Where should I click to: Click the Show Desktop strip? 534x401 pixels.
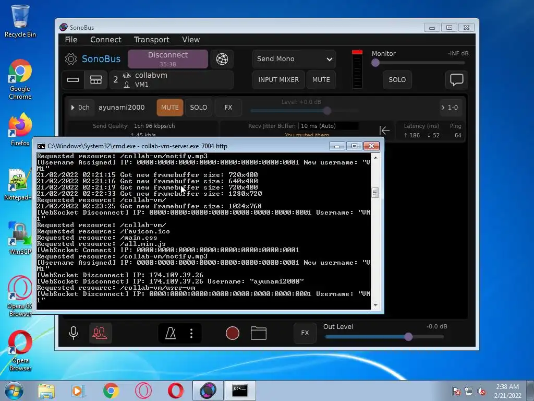pos(530,391)
